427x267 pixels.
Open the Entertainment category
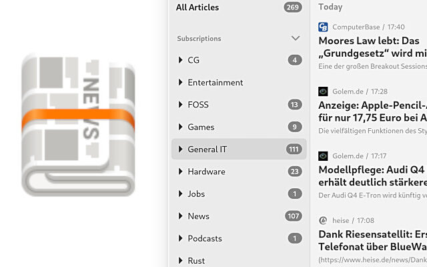[x=215, y=83]
